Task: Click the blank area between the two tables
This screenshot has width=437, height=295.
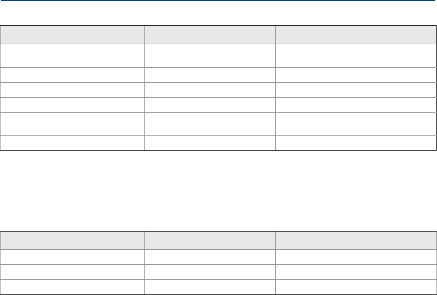Action: [x=218, y=190]
